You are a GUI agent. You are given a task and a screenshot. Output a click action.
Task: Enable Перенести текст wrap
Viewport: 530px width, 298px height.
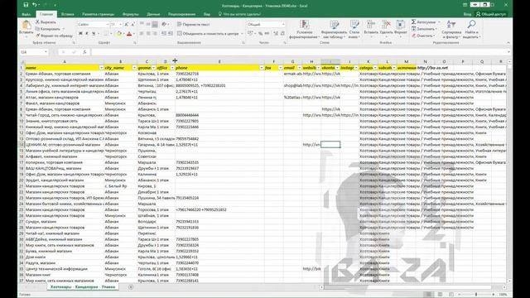(x=193, y=24)
